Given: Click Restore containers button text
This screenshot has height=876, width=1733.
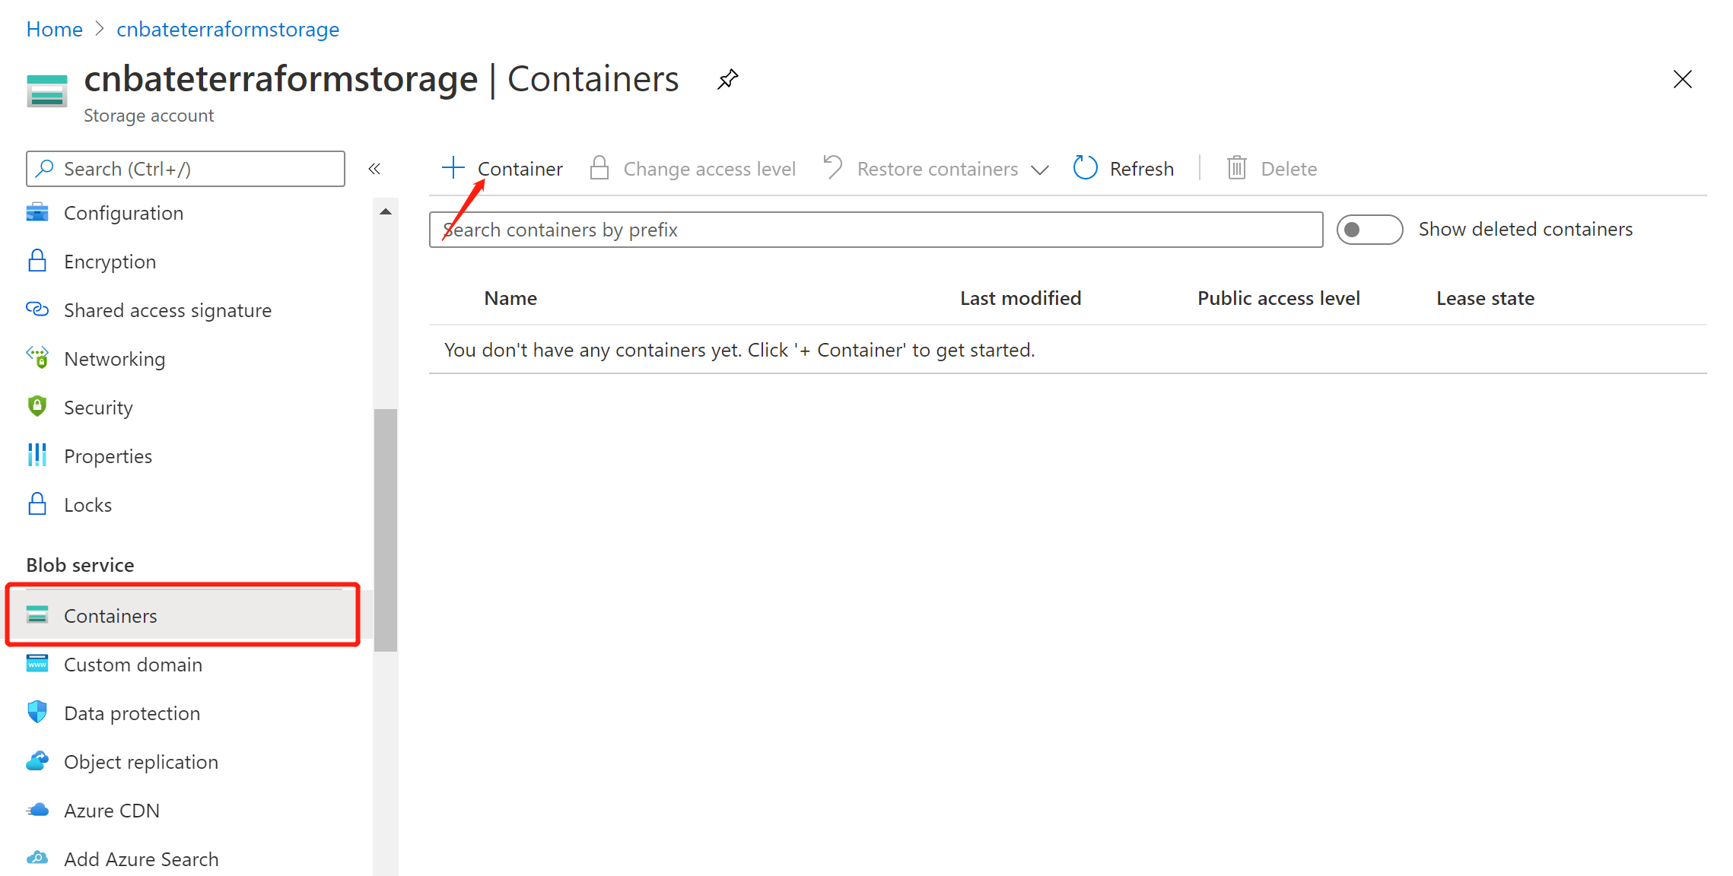Looking at the screenshot, I should 937,169.
